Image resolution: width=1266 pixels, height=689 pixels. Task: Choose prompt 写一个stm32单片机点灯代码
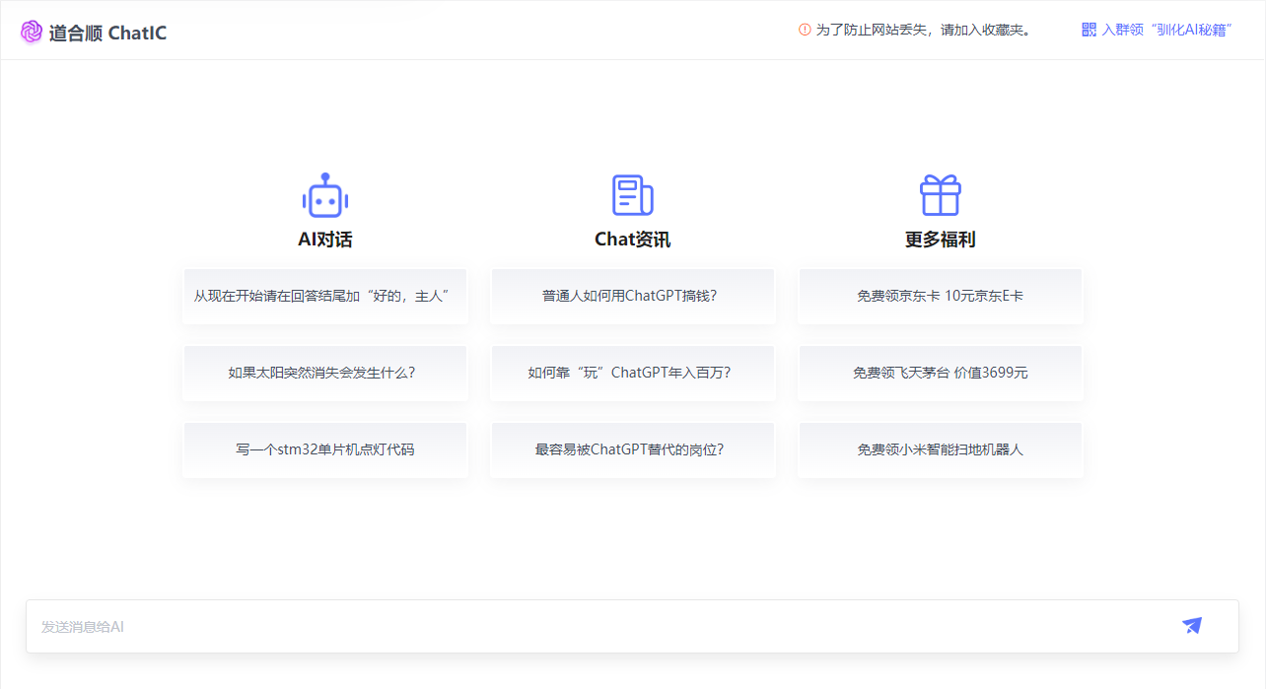tap(325, 449)
